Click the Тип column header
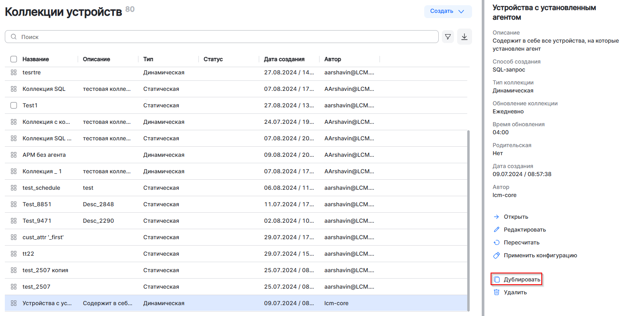The width and height of the screenshot is (623, 316). point(148,59)
